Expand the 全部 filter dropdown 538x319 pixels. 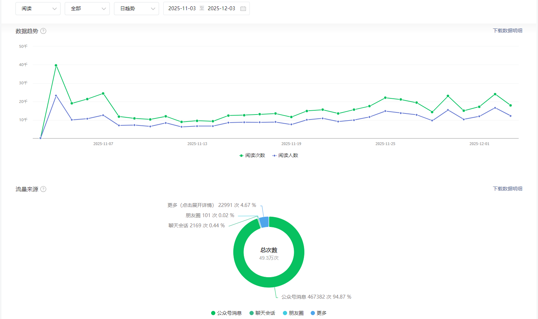pyautogui.click(x=87, y=8)
